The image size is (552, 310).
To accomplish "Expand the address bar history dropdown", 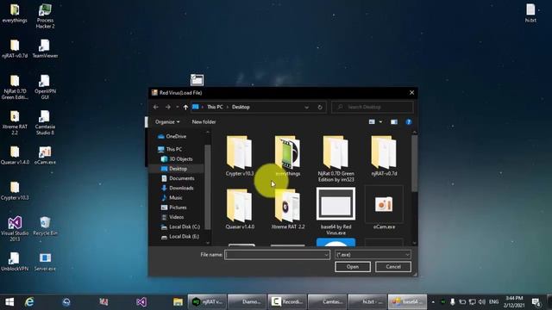I will coord(307,107).
